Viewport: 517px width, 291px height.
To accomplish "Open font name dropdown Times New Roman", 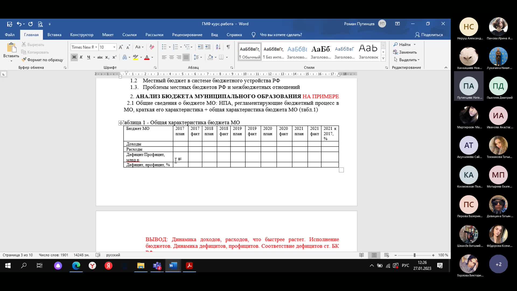I will point(96,47).
